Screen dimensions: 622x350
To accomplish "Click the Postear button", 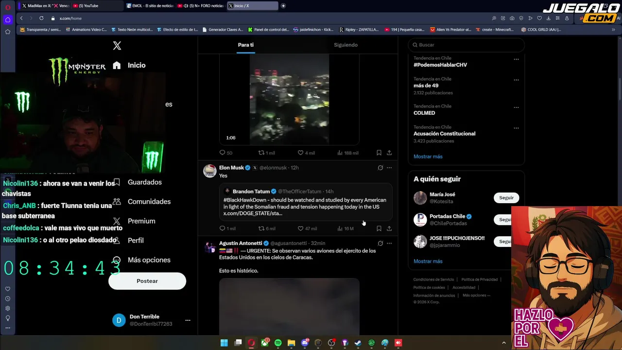I will [x=147, y=281].
